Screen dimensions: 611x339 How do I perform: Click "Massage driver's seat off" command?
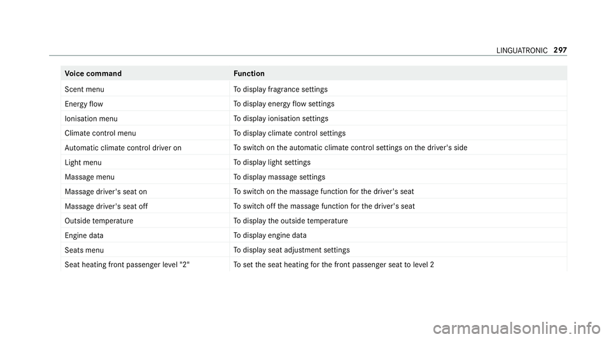[106, 206]
